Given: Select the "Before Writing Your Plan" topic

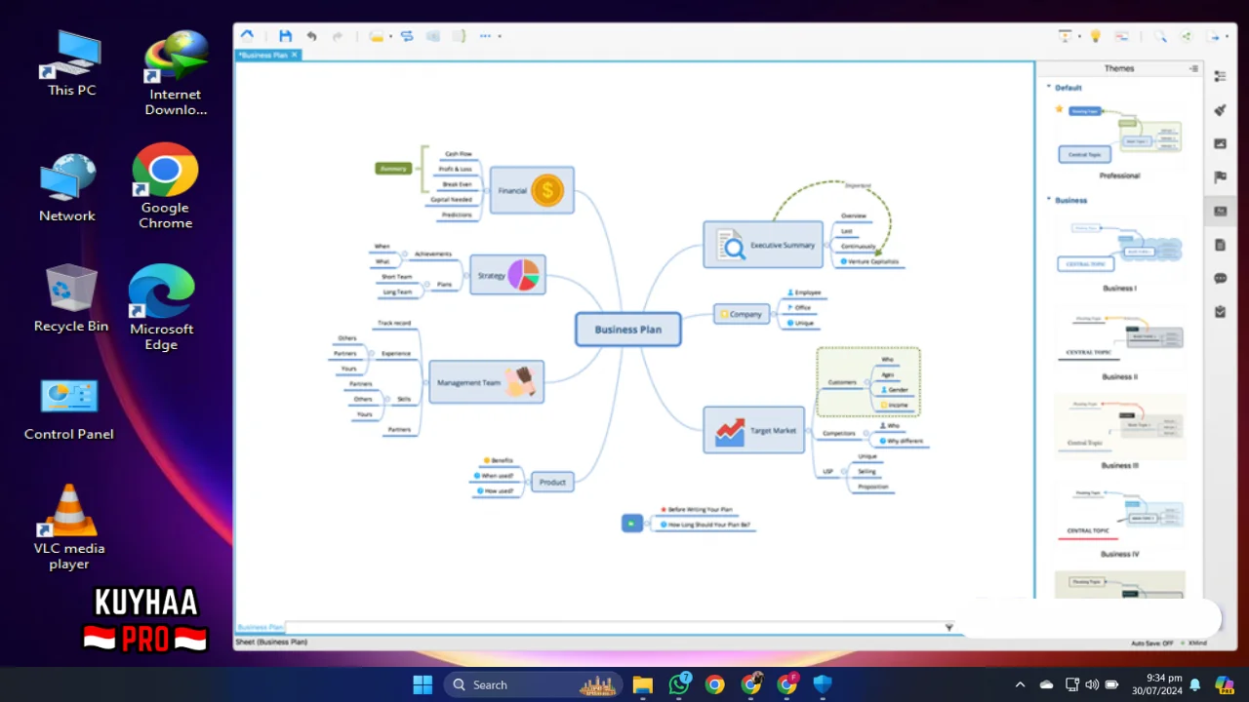Looking at the screenshot, I should (698, 509).
